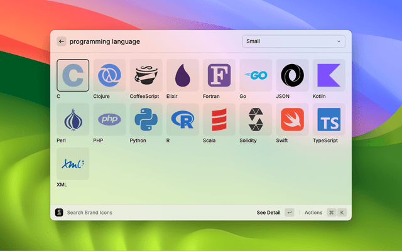Go back using the arrow button
This screenshot has height=251, width=402.
tap(62, 41)
